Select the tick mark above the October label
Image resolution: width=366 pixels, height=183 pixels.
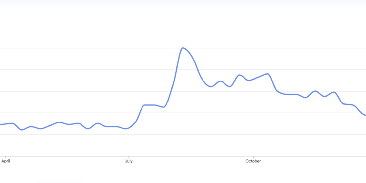click(253, 157)
